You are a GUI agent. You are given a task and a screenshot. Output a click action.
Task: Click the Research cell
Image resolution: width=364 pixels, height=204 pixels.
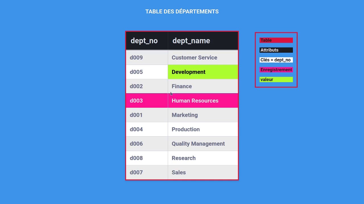click(x=203, y=158)
